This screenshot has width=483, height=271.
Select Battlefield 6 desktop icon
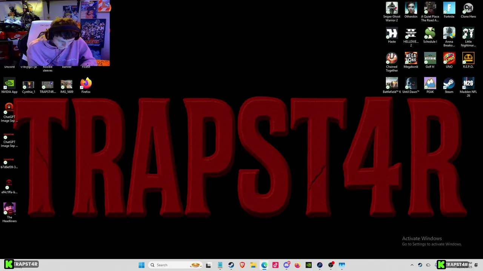pos(392,85)
